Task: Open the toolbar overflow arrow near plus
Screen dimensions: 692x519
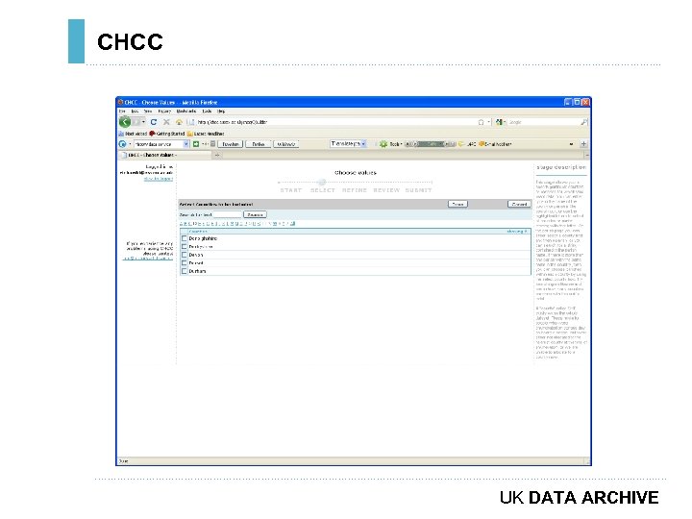Action: coord(572,144)
